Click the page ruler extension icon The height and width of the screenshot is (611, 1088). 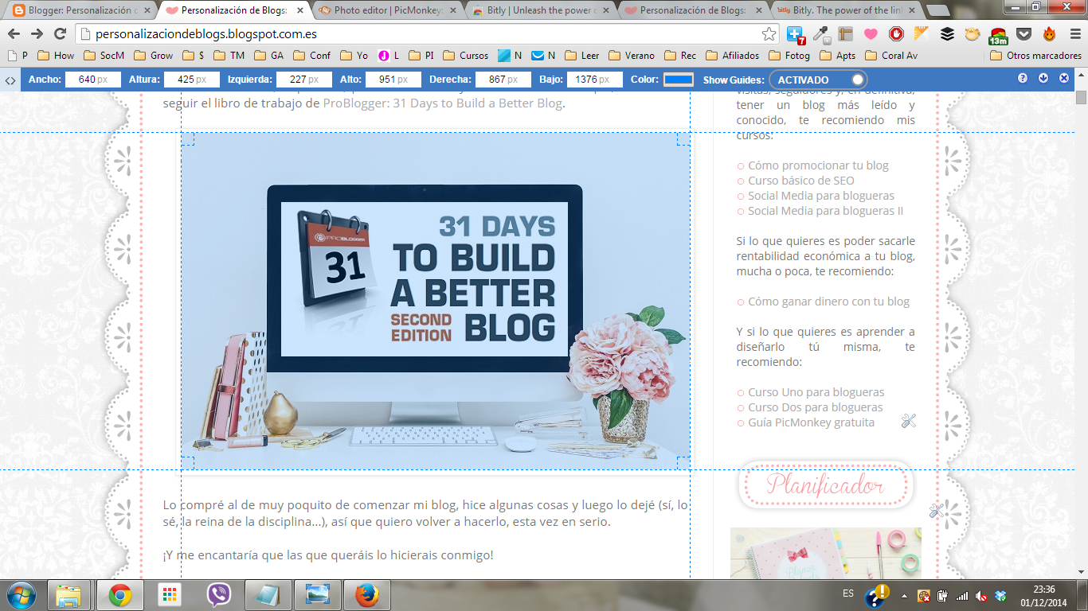pos(846,34)
